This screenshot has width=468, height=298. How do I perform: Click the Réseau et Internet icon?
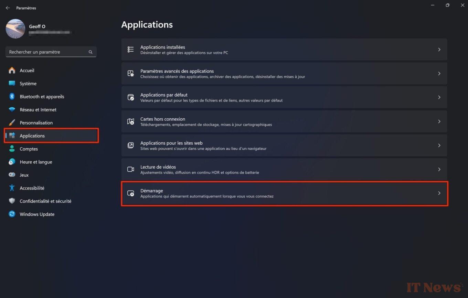12,110
